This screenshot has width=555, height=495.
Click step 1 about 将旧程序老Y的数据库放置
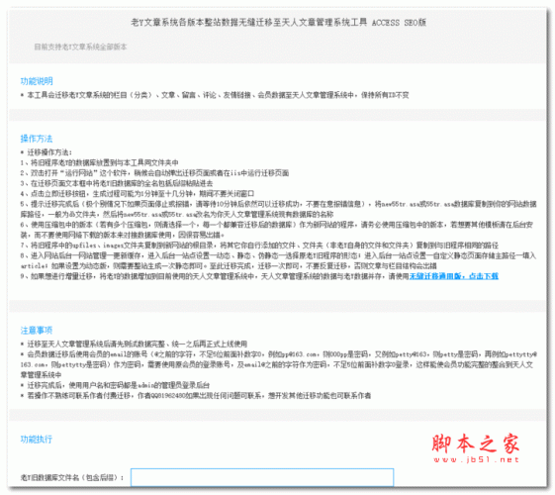point(100,162)
